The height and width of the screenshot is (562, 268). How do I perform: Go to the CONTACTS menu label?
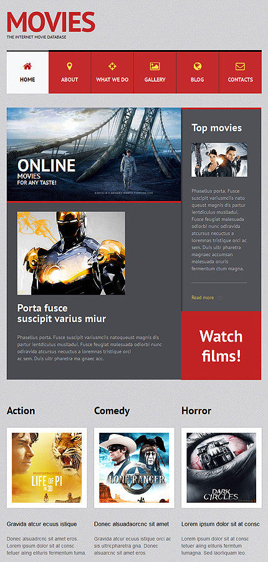240,79
